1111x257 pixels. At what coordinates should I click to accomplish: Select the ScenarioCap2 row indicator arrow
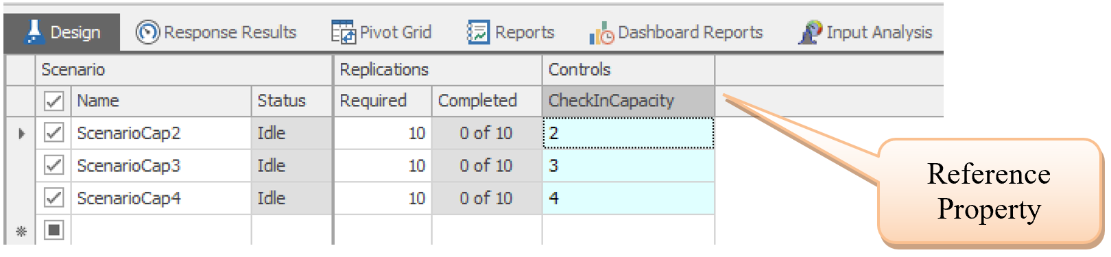point(21,134)
